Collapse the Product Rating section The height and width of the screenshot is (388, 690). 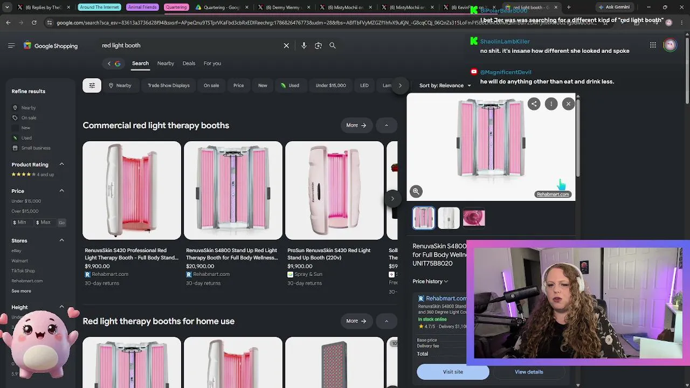coord(61,164)
